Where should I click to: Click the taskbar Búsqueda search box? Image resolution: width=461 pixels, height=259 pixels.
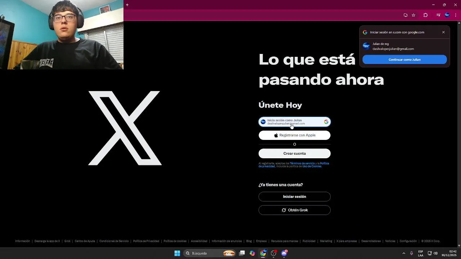pos(210,253)
